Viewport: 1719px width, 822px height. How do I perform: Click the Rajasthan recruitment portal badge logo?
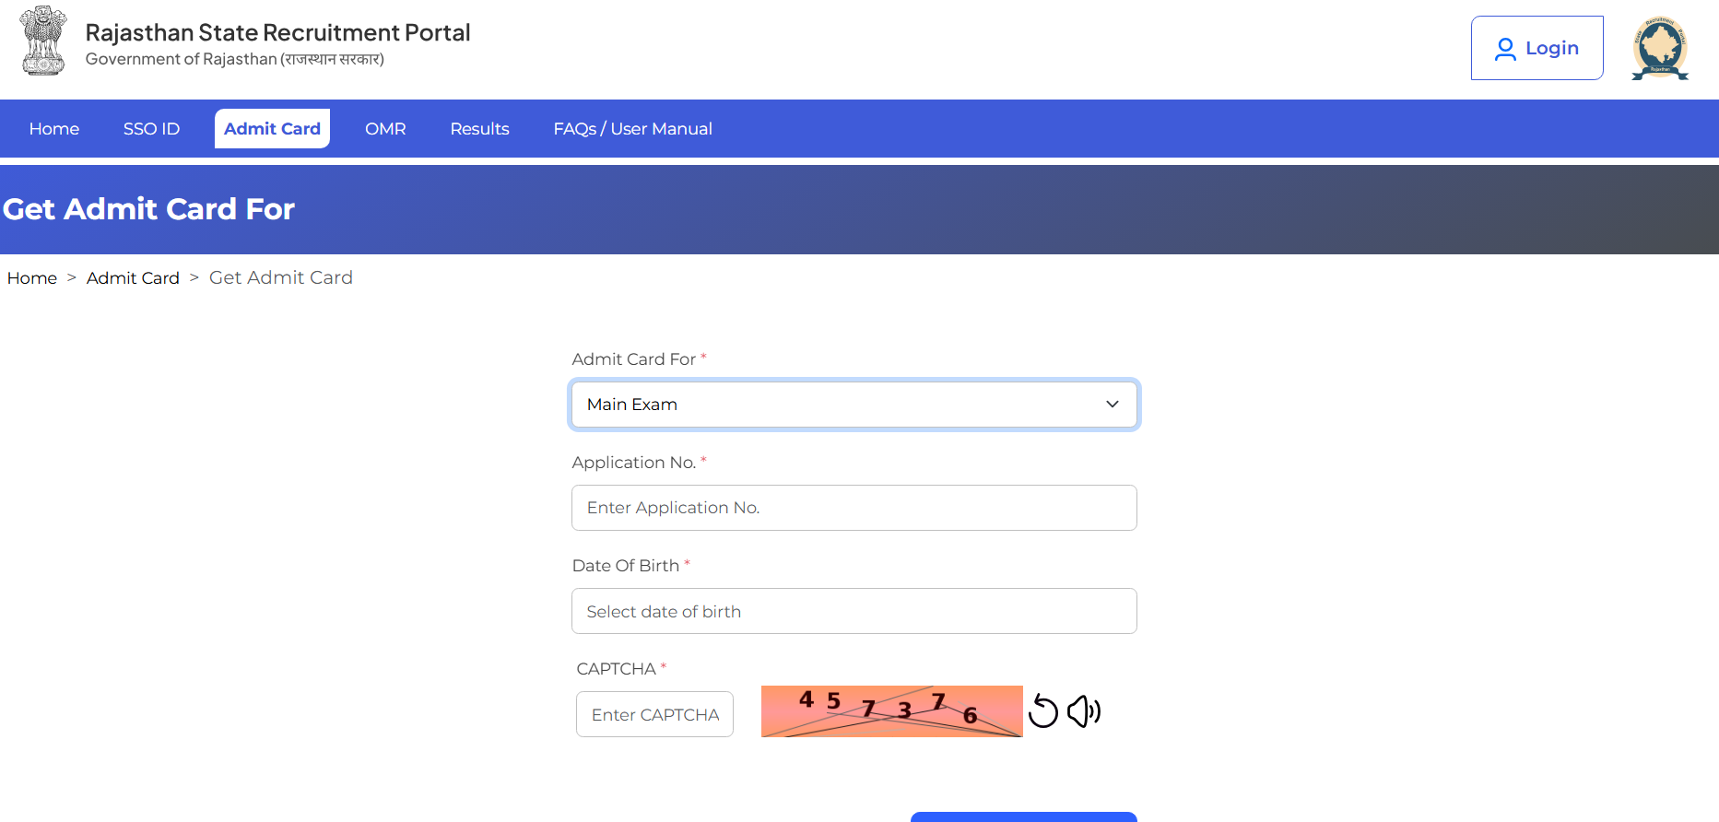click(1660, 48)
